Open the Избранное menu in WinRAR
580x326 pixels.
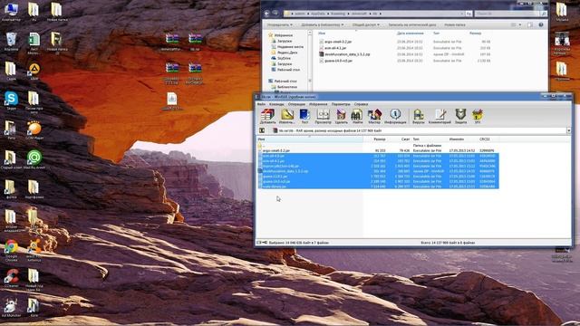coord(318,104)
